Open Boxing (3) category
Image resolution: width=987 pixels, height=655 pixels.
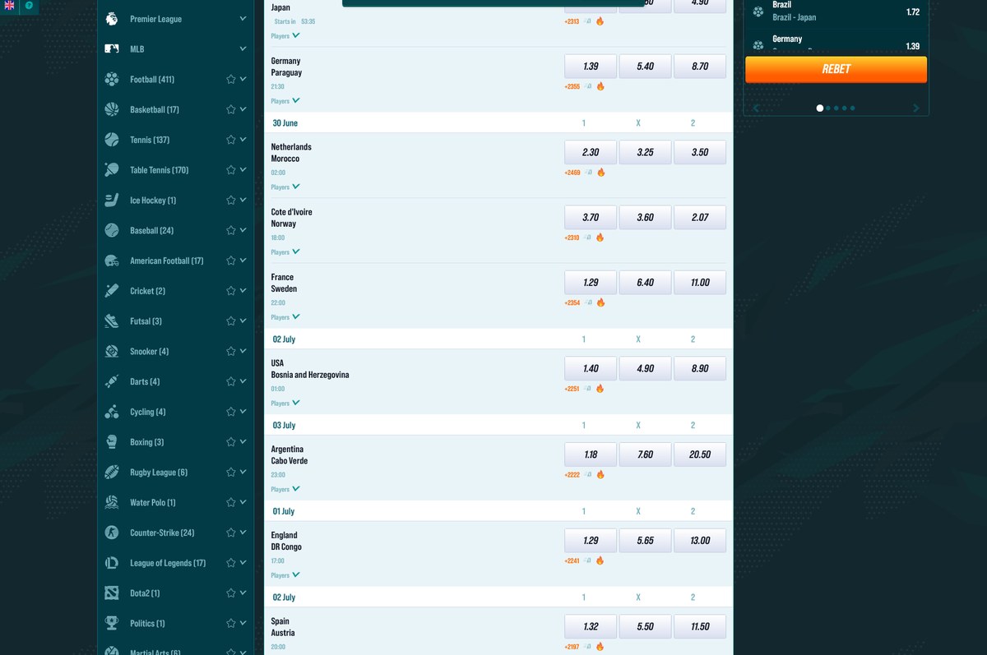tap(146, 441)
